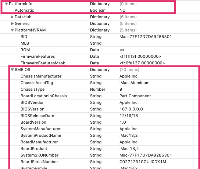Select the ROM key row
This screenshot has height=169, width=200.
(25, 50)
